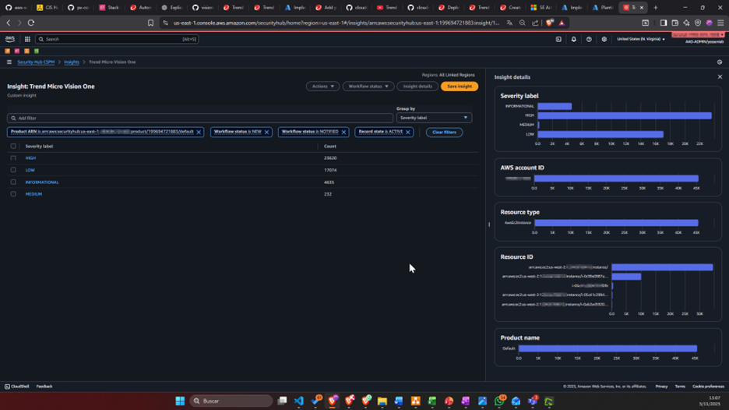
Task: Check the HIGH severity row checkbox
Action: click(13, 158)
